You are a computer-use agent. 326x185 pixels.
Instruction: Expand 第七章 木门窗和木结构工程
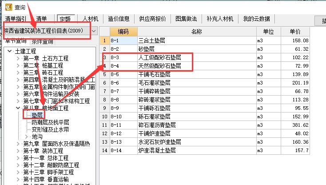pos(18,101)
